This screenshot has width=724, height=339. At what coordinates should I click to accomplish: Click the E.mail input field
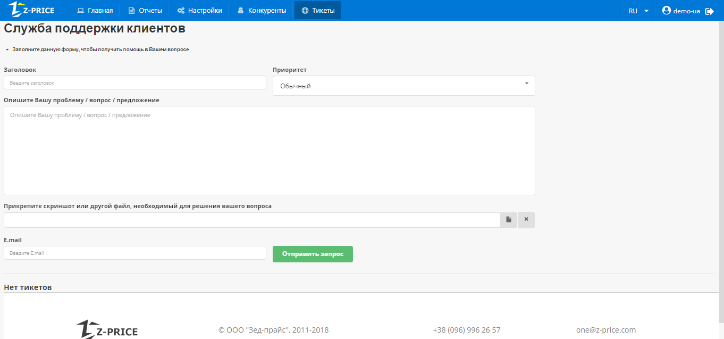[135, 253]
